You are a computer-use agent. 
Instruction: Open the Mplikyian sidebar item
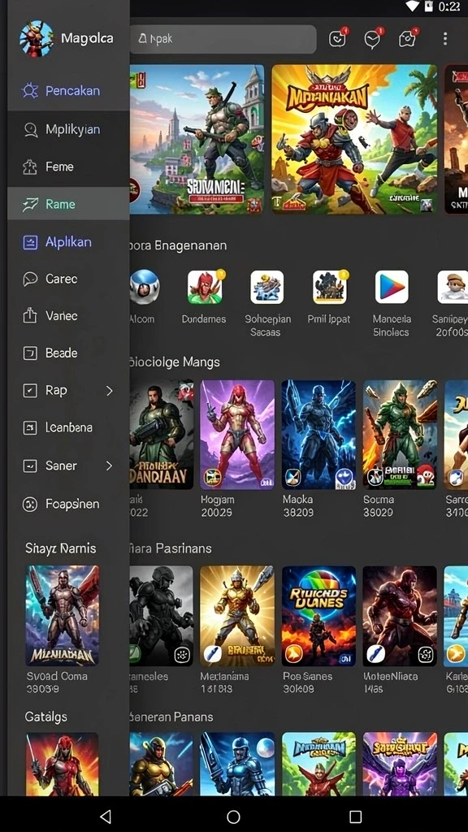coord(68,129)
